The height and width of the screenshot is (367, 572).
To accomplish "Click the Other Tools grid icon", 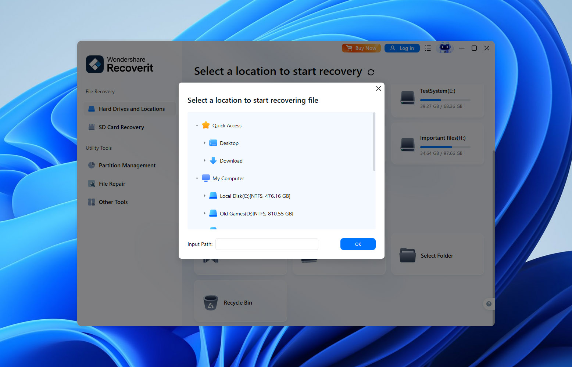I will point(92,202).
